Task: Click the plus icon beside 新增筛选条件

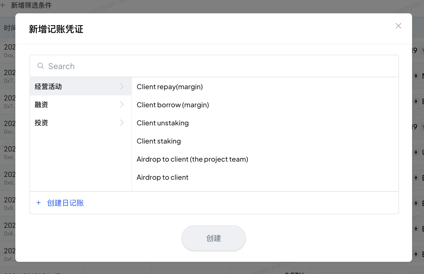Action: (x=3, y=5)
